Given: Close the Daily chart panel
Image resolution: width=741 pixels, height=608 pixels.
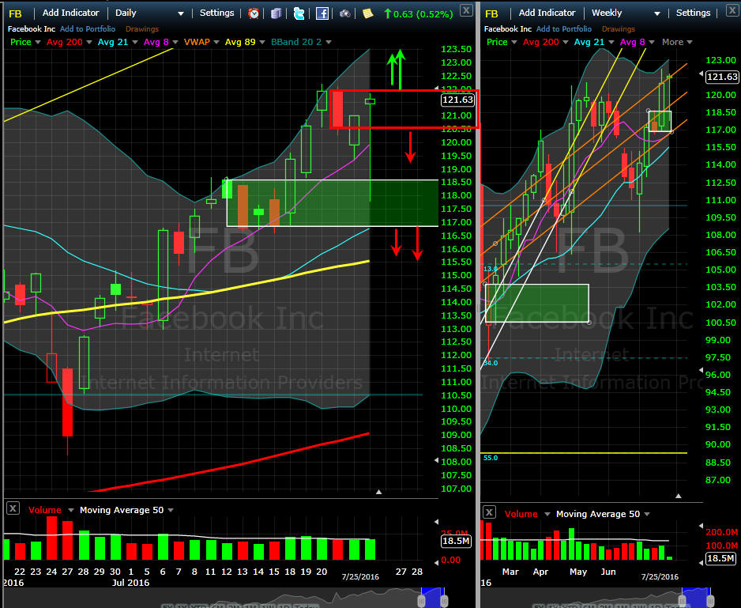Looking at the screenshot, I should (466, 10).
